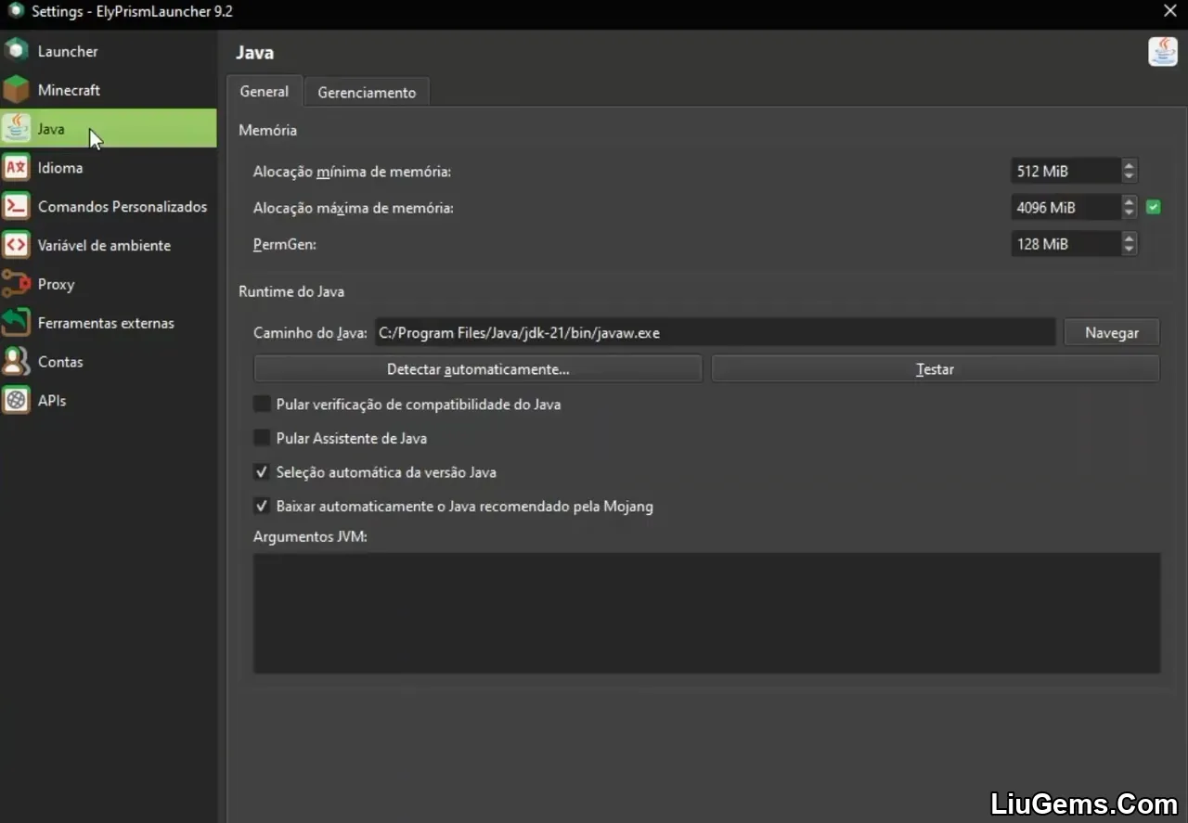The height and width of the screenshot is (823, 1188).
Task: Close the Settings window
Action: coord(1170,11)
